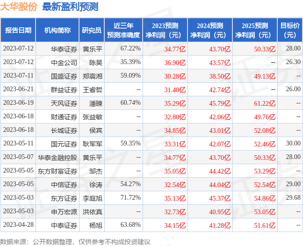Click target price 26.00
Viewport: 303px width, 246px height.
point(293,89)
